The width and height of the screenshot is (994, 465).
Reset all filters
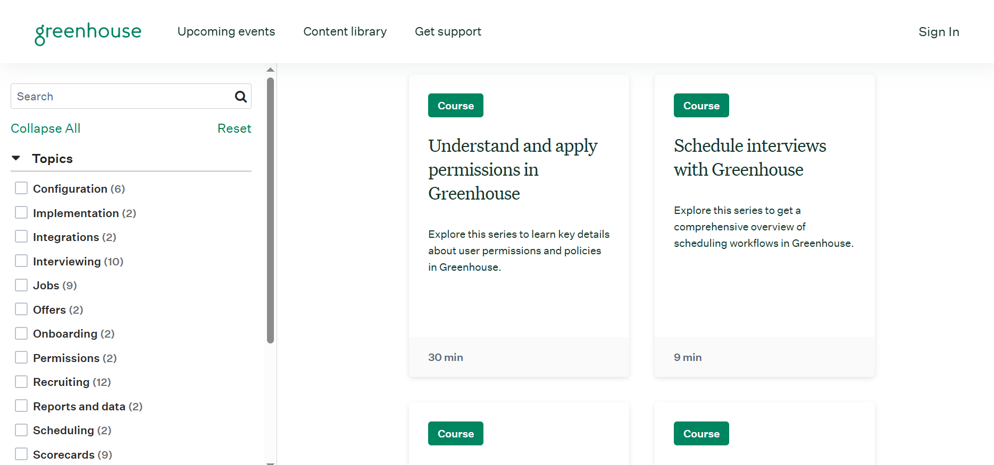[x=235, y=128]
